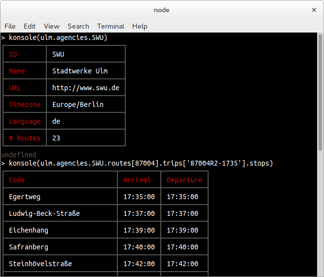
Task: Click the Stadtwerke Ulm value
Action: coord(80,71)
